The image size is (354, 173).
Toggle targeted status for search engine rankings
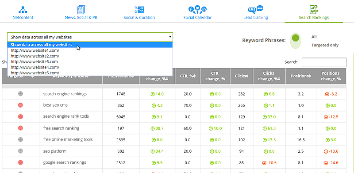(20, 93)
